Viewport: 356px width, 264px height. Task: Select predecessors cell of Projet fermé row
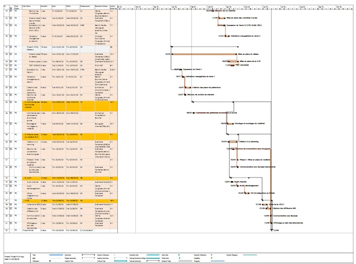point(87,230)
